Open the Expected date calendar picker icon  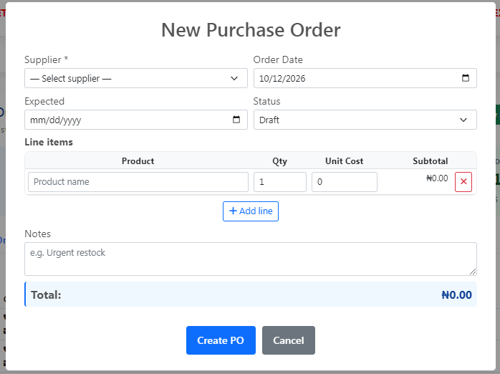click(x=236, y=120)
